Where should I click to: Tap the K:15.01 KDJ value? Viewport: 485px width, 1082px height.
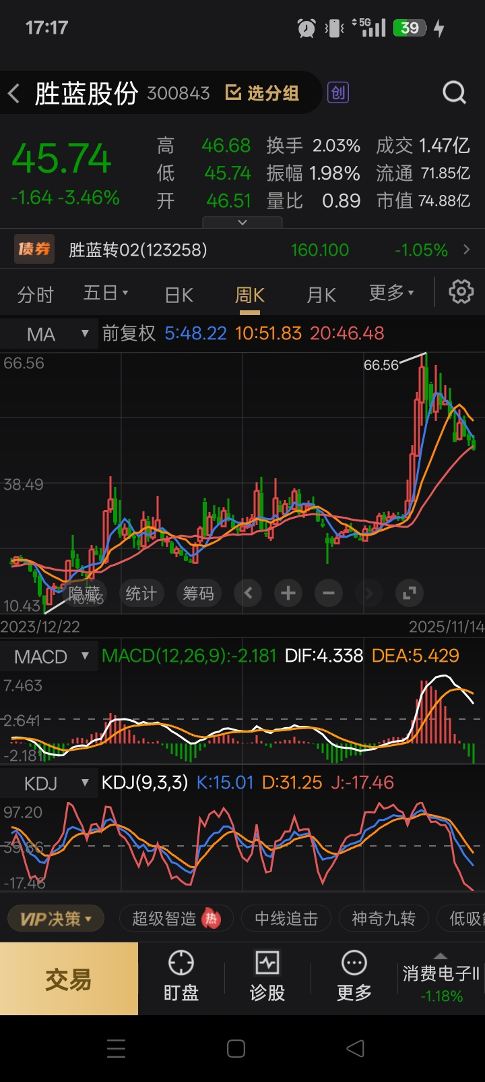point(225,782)
